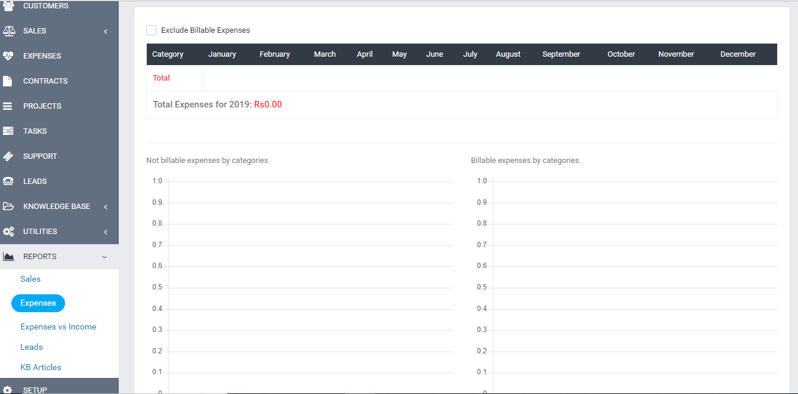The height and width of the screenshot is (394, 798).
Task: Enable Exclude Billable Expenses checkbox
Action: (x=152, y=30)
